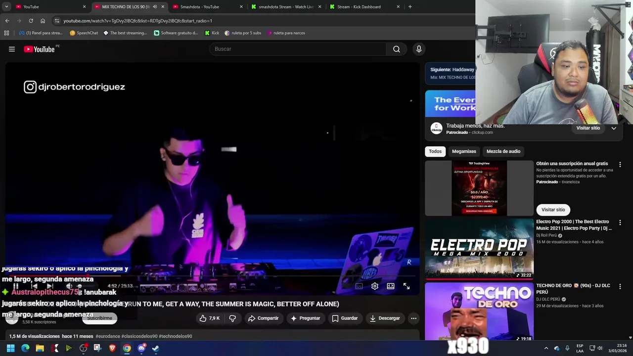The image size is (633, 356).
Task: Click the #eurodance hashtag link
Action: pyautogui.click(x=108, y=336)
